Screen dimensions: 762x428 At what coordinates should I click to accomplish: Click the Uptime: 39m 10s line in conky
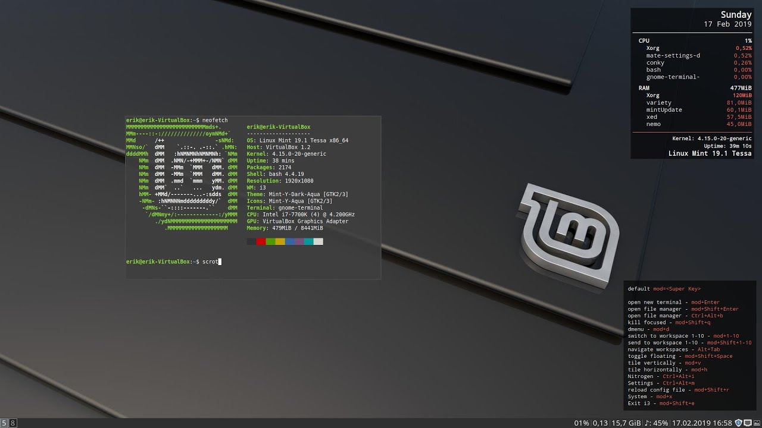coord(727,146)
